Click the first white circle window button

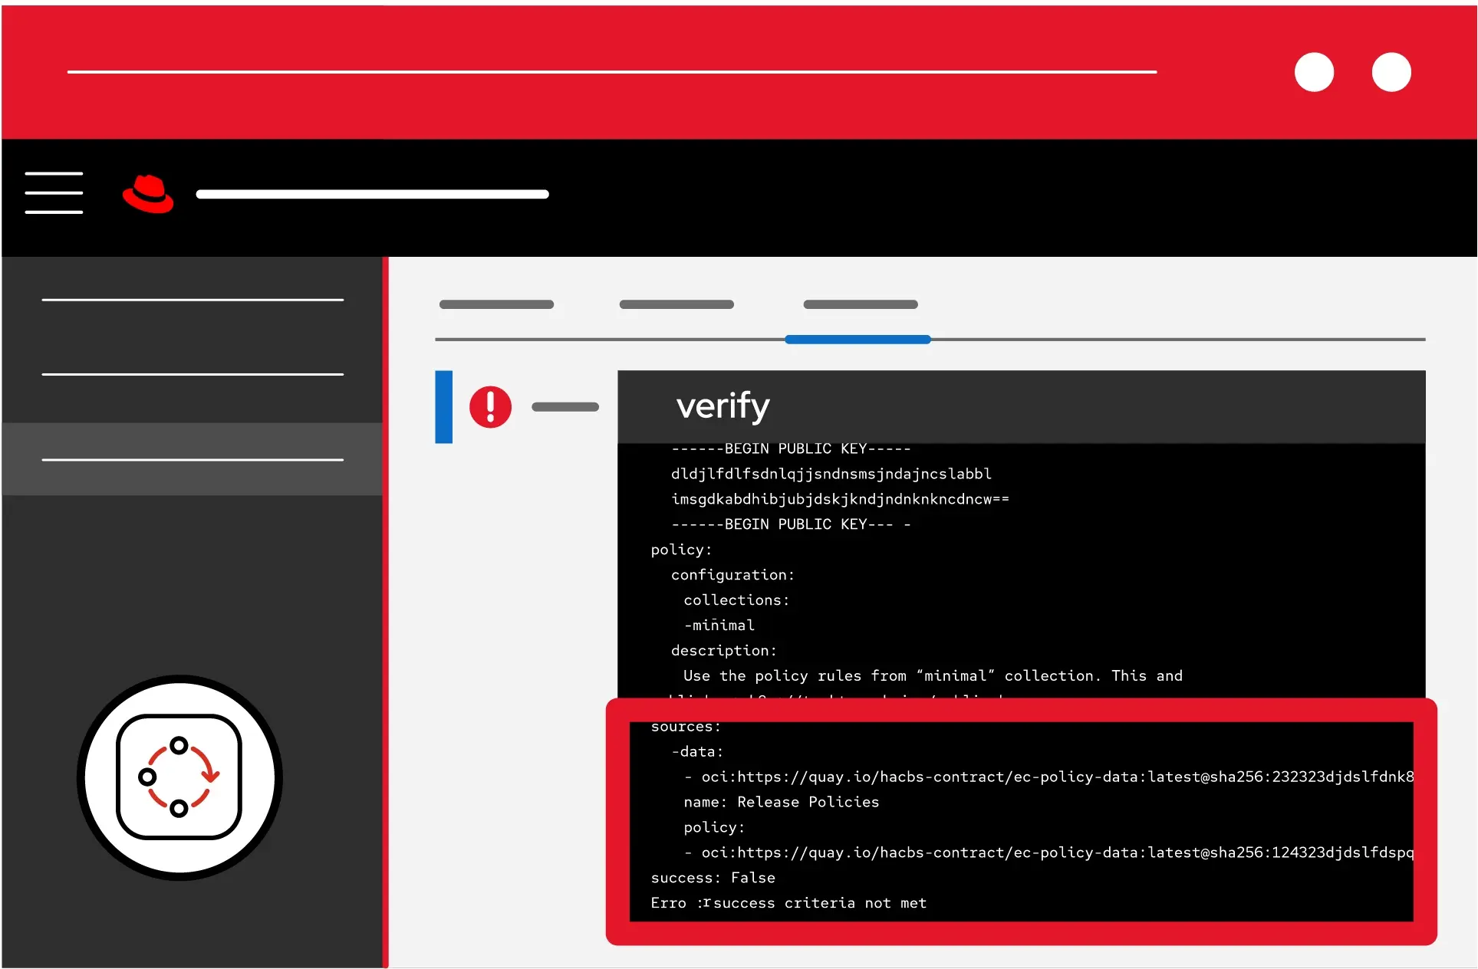click(1314, 72)
